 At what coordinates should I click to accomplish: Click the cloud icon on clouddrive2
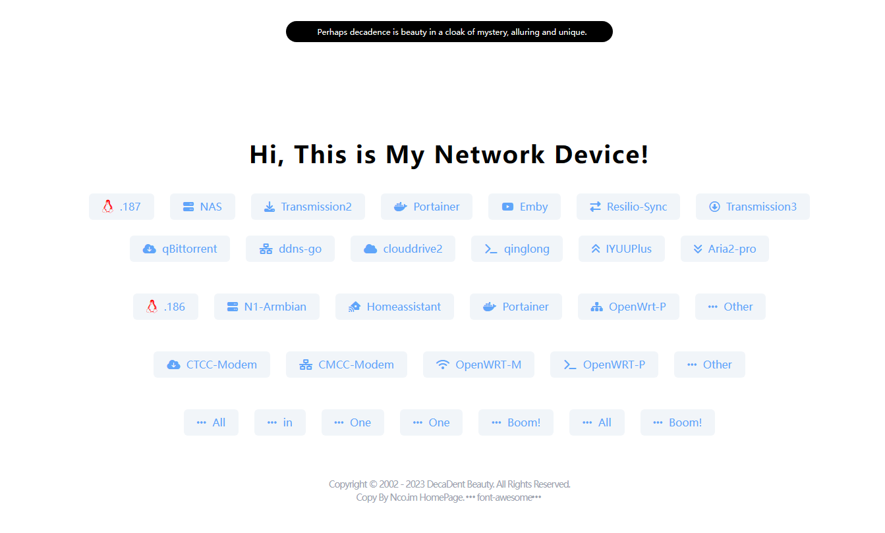pos(370,249)
